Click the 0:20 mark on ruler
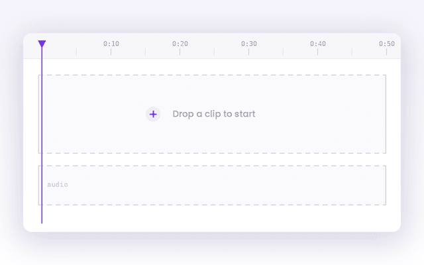Screen dimensions: 424x265 pyautogui.click(x=180, y=52)
